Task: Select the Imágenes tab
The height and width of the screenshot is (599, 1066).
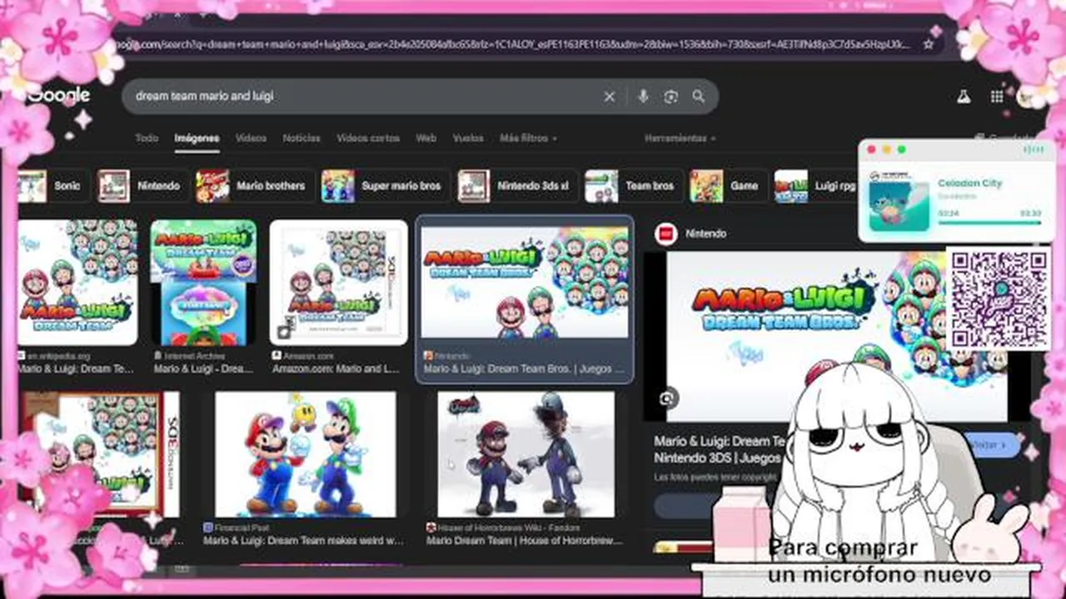Action: (x=197, y=138)
